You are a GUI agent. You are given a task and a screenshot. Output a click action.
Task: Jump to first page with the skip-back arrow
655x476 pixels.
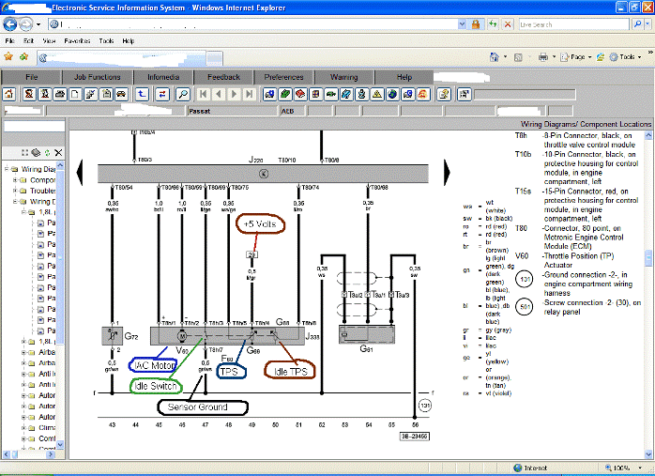pos(203,94)
